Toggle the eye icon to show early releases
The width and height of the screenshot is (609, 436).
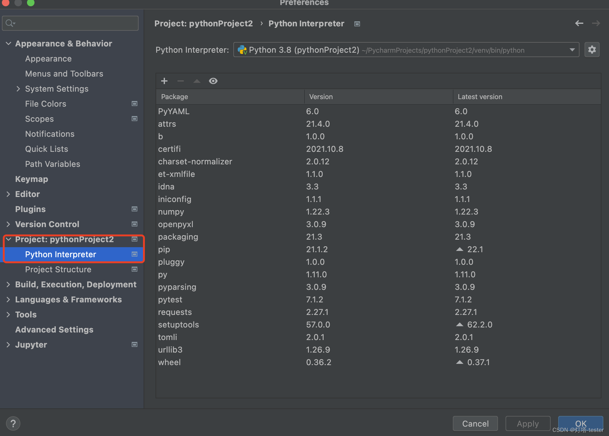tap(213, 81)
